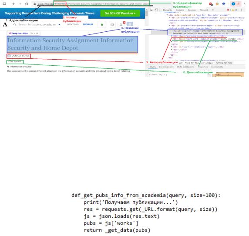Click the box model margin diagram

[x=228, y=74]
